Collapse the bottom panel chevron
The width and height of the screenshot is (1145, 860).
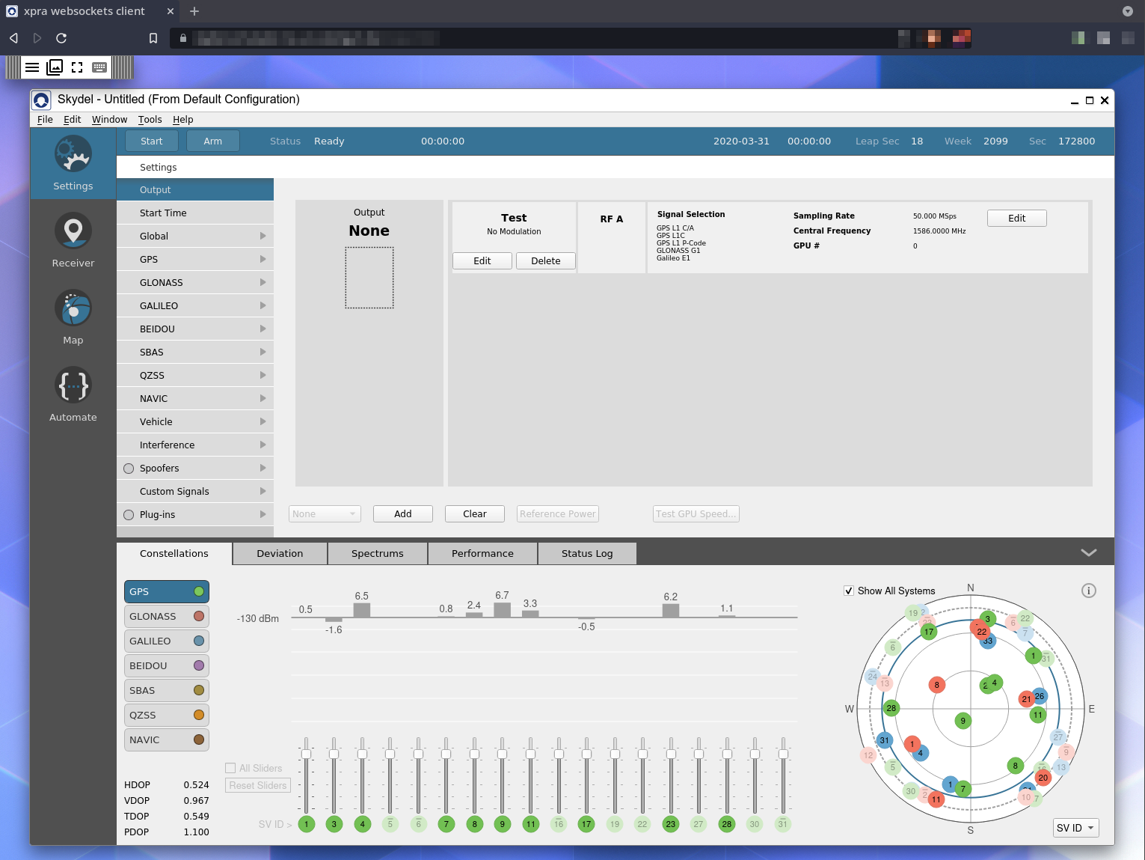[x=1089, y=552]
